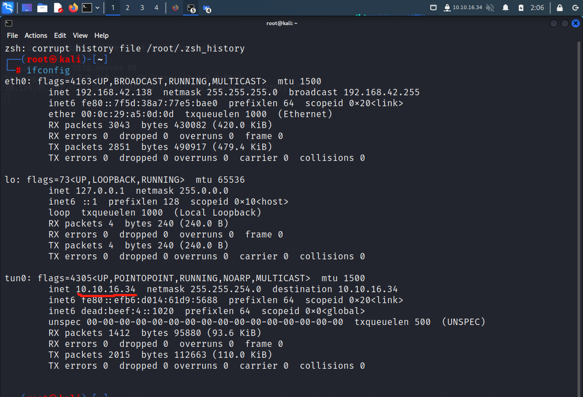The height and width of the screenshot is (397, 583).
Task: Switch to workspace 2
Action: coord(127,8)
